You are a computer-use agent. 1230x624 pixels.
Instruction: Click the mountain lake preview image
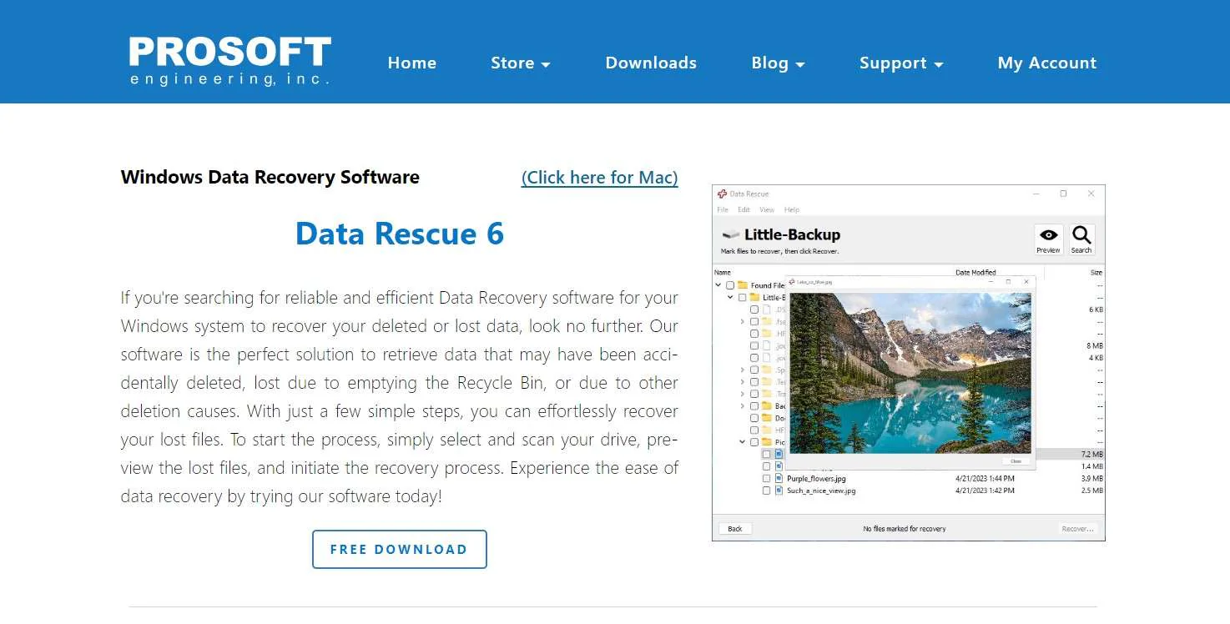[910, 373]
